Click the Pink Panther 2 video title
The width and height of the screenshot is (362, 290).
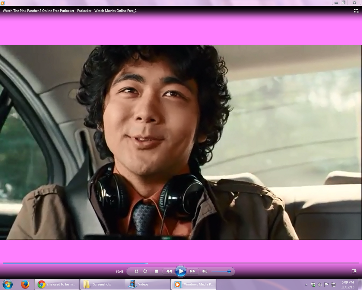click(70, 11)
